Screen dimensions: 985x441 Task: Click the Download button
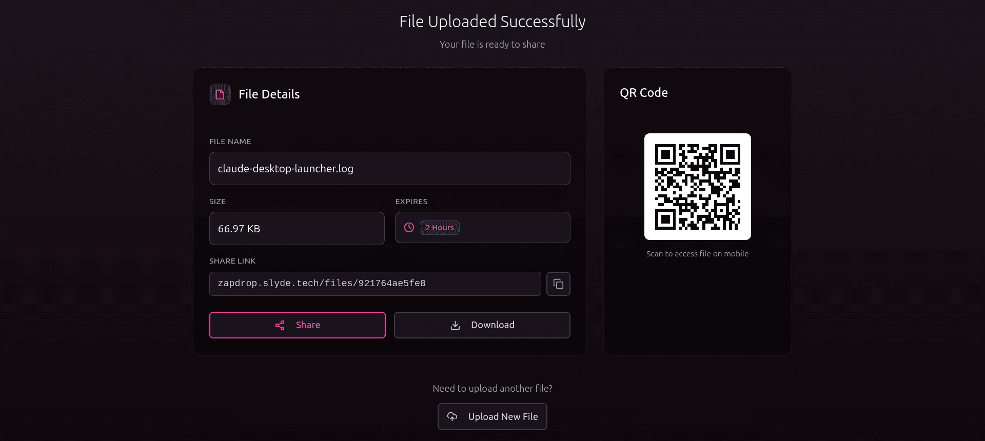point(482,325)
